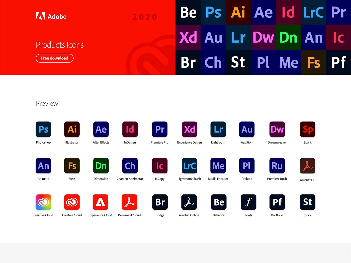
Task: Click the 2020 year text in banner
Action: [x=145, y=17]
